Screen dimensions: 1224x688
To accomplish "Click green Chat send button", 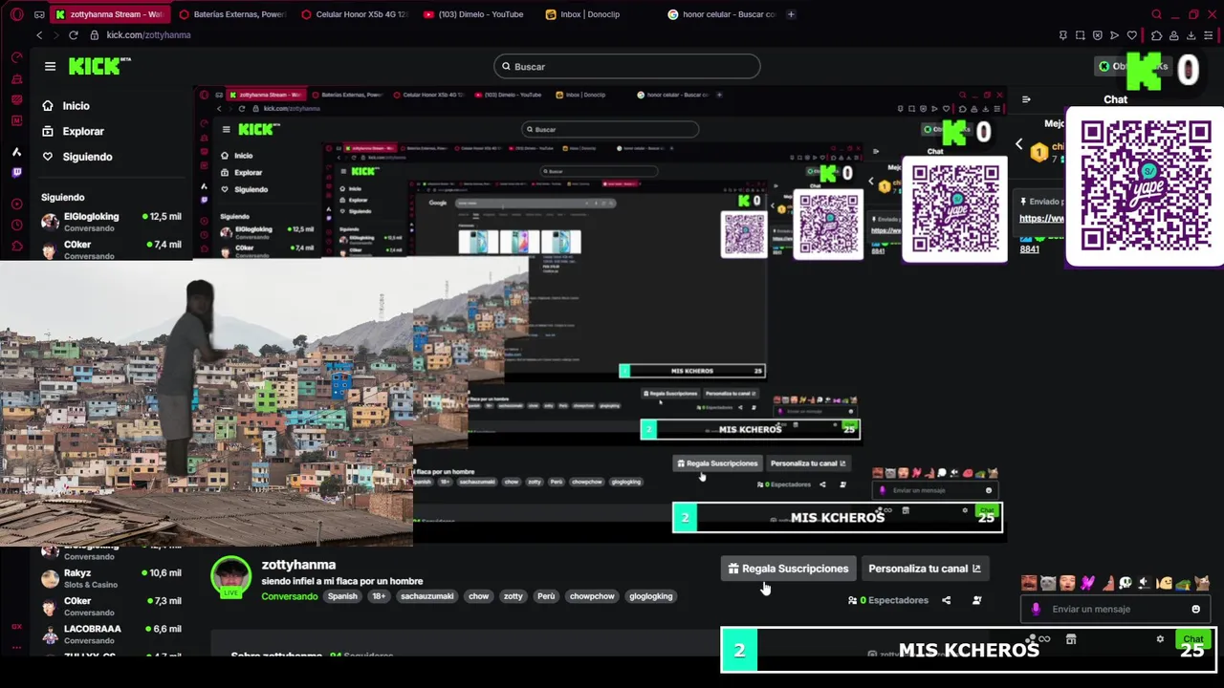I will click(1192, 638).
